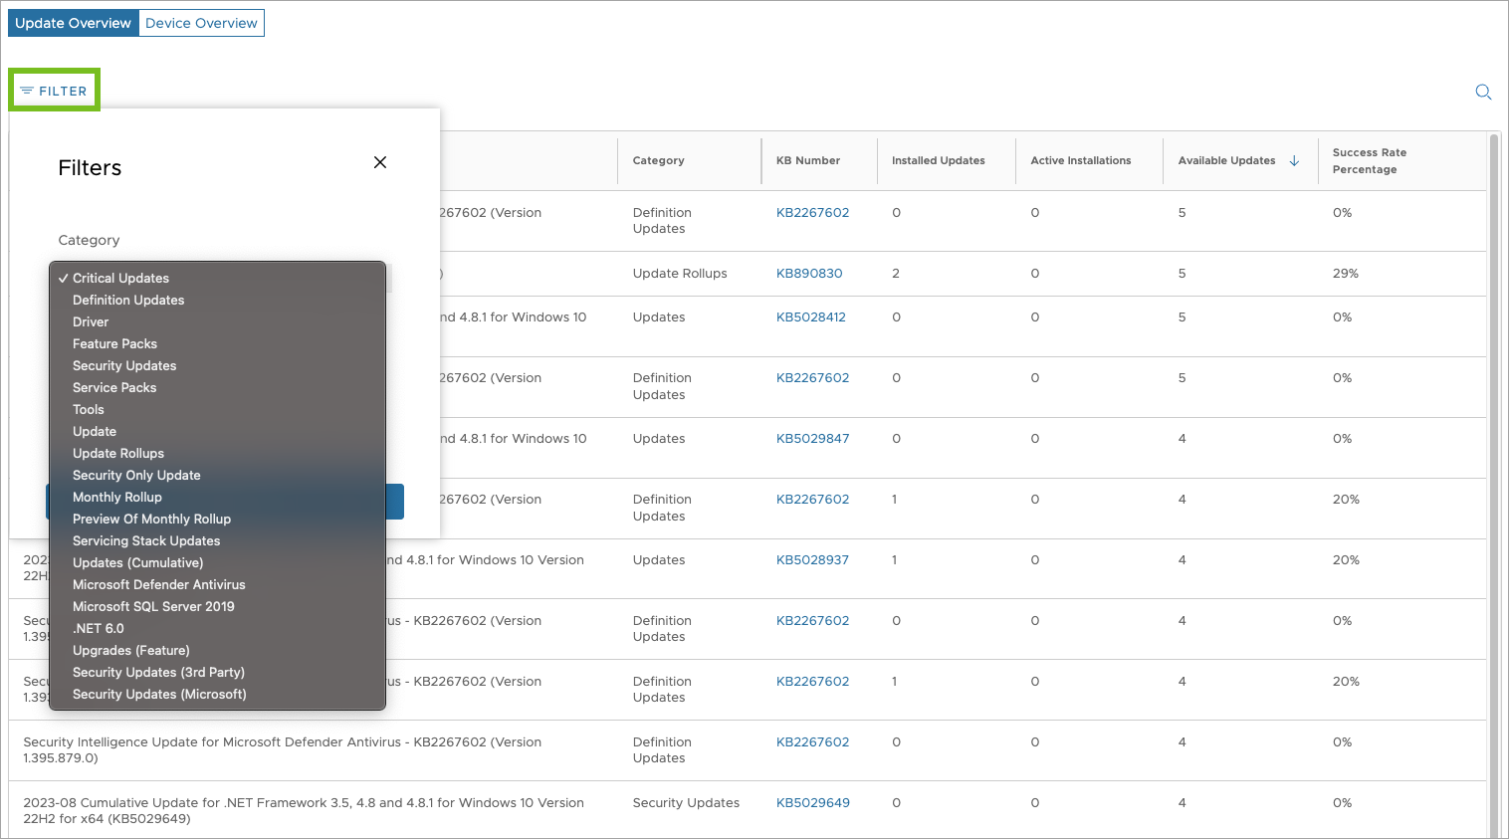
Task: Switch to Update Overview tab
Action: coord(74,23)
